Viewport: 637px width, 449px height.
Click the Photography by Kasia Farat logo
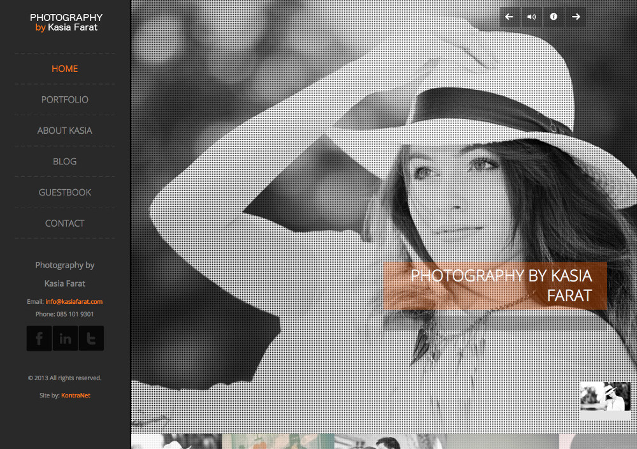[x=66, y=22]
